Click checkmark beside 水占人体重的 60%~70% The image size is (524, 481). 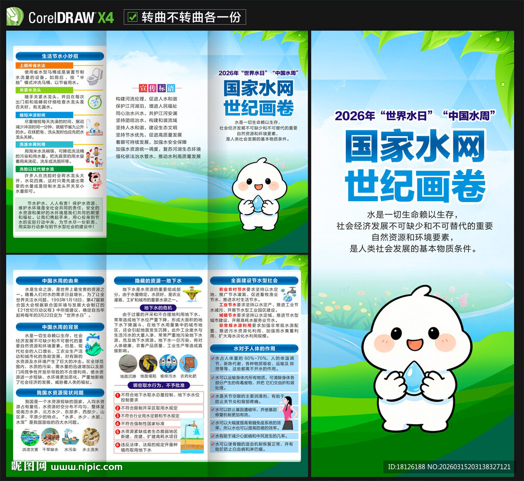pyautogui.click(x=212, y=358)
